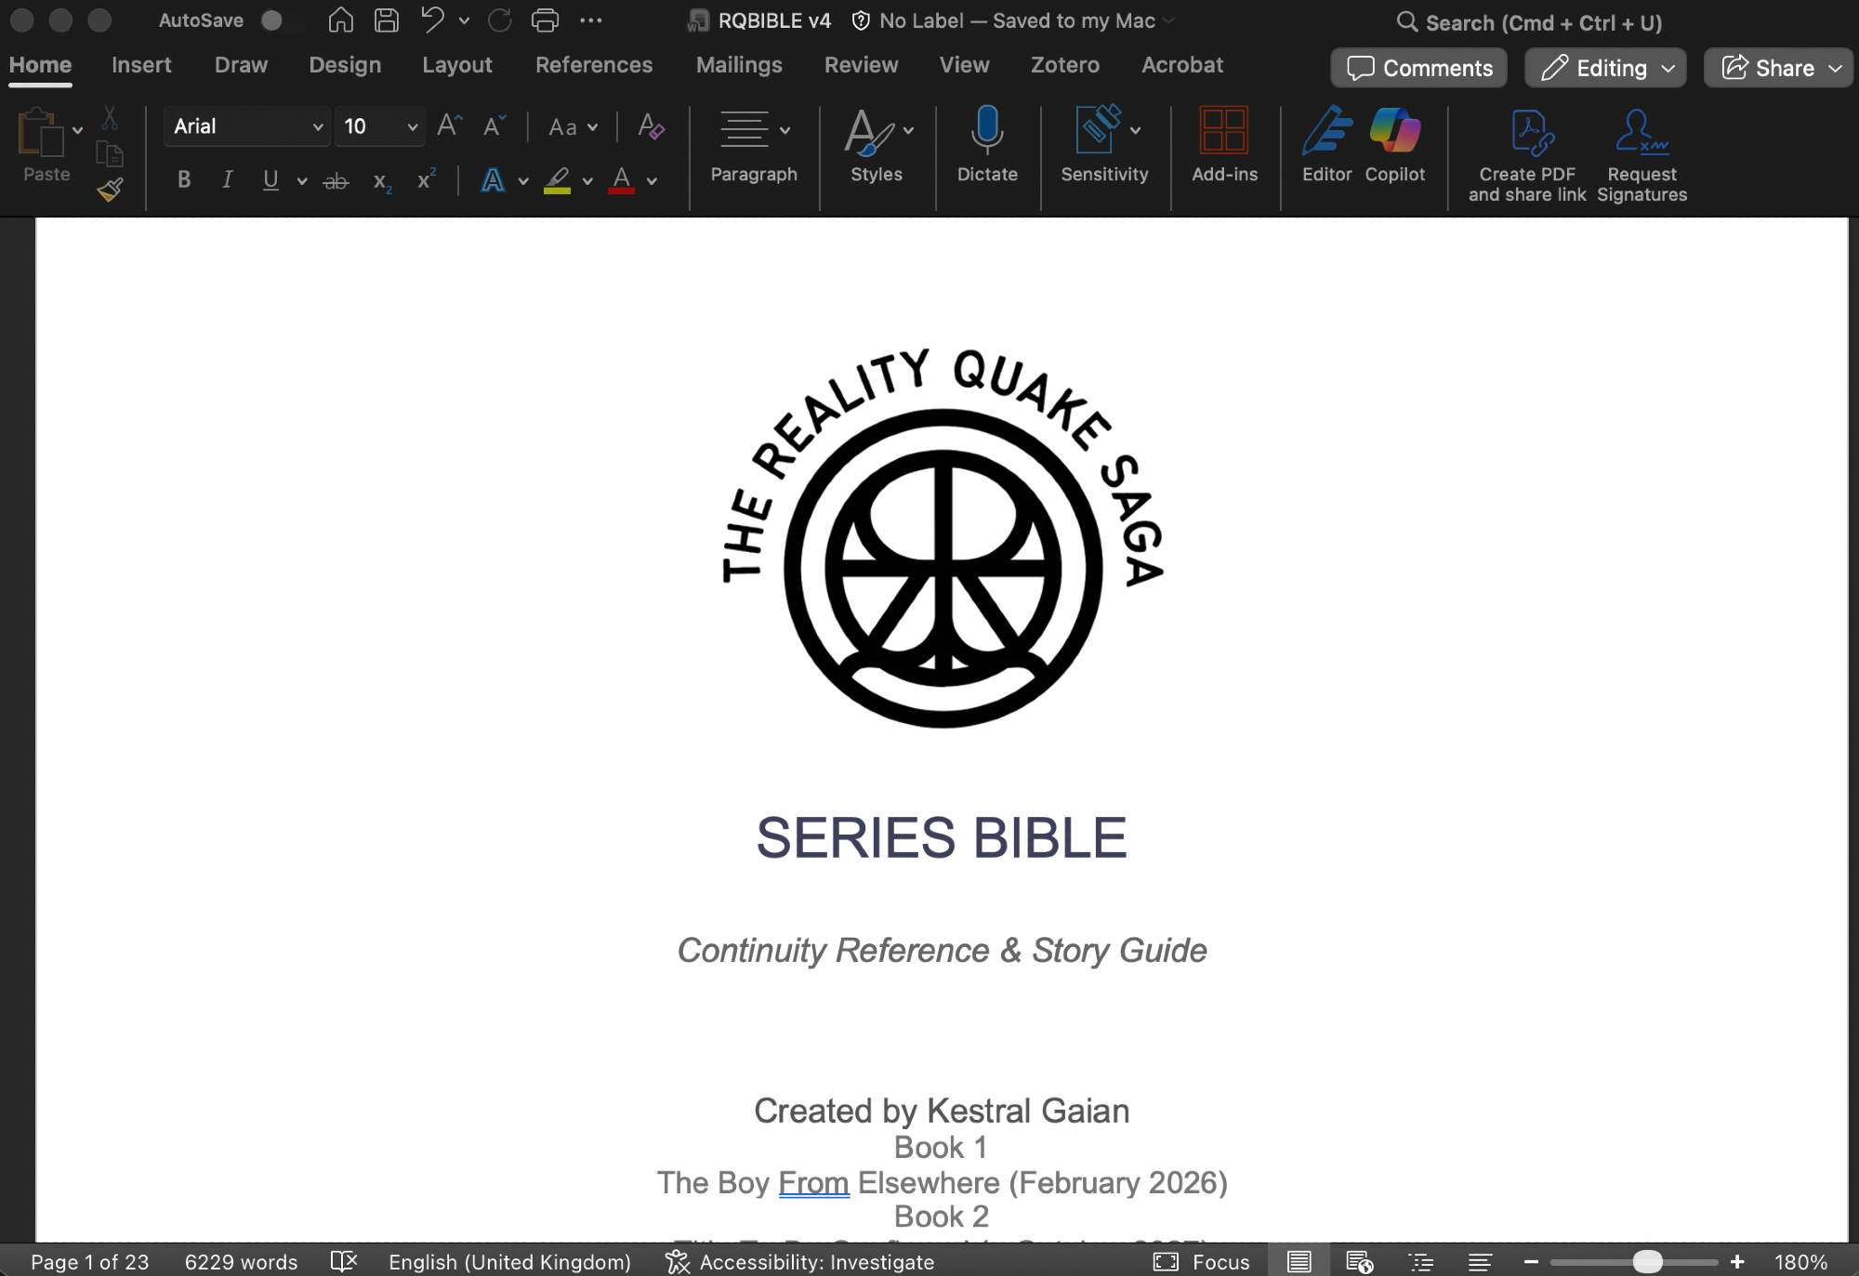
Task: Open the font name dropdown showing Arial
Action: click(x=246, y=126)
